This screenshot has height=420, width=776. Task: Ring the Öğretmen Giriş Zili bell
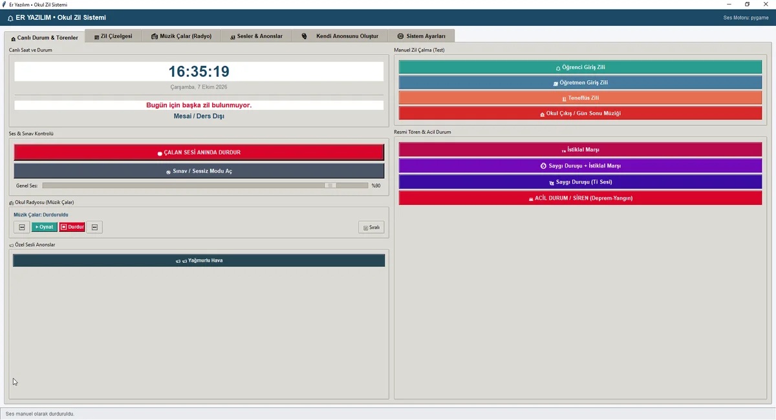click(580, 83)
